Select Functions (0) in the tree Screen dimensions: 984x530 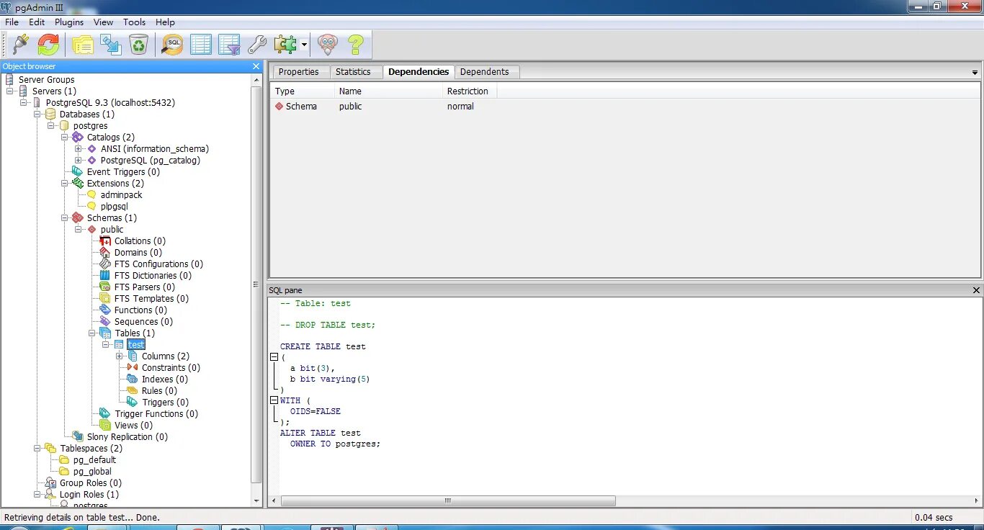coord(140,310)
